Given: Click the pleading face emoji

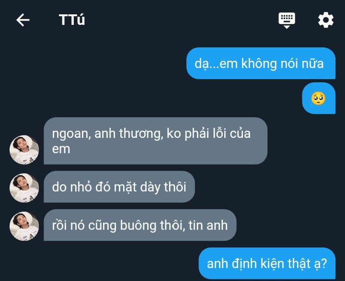Looking at the screenshot, I should [318, 98].
